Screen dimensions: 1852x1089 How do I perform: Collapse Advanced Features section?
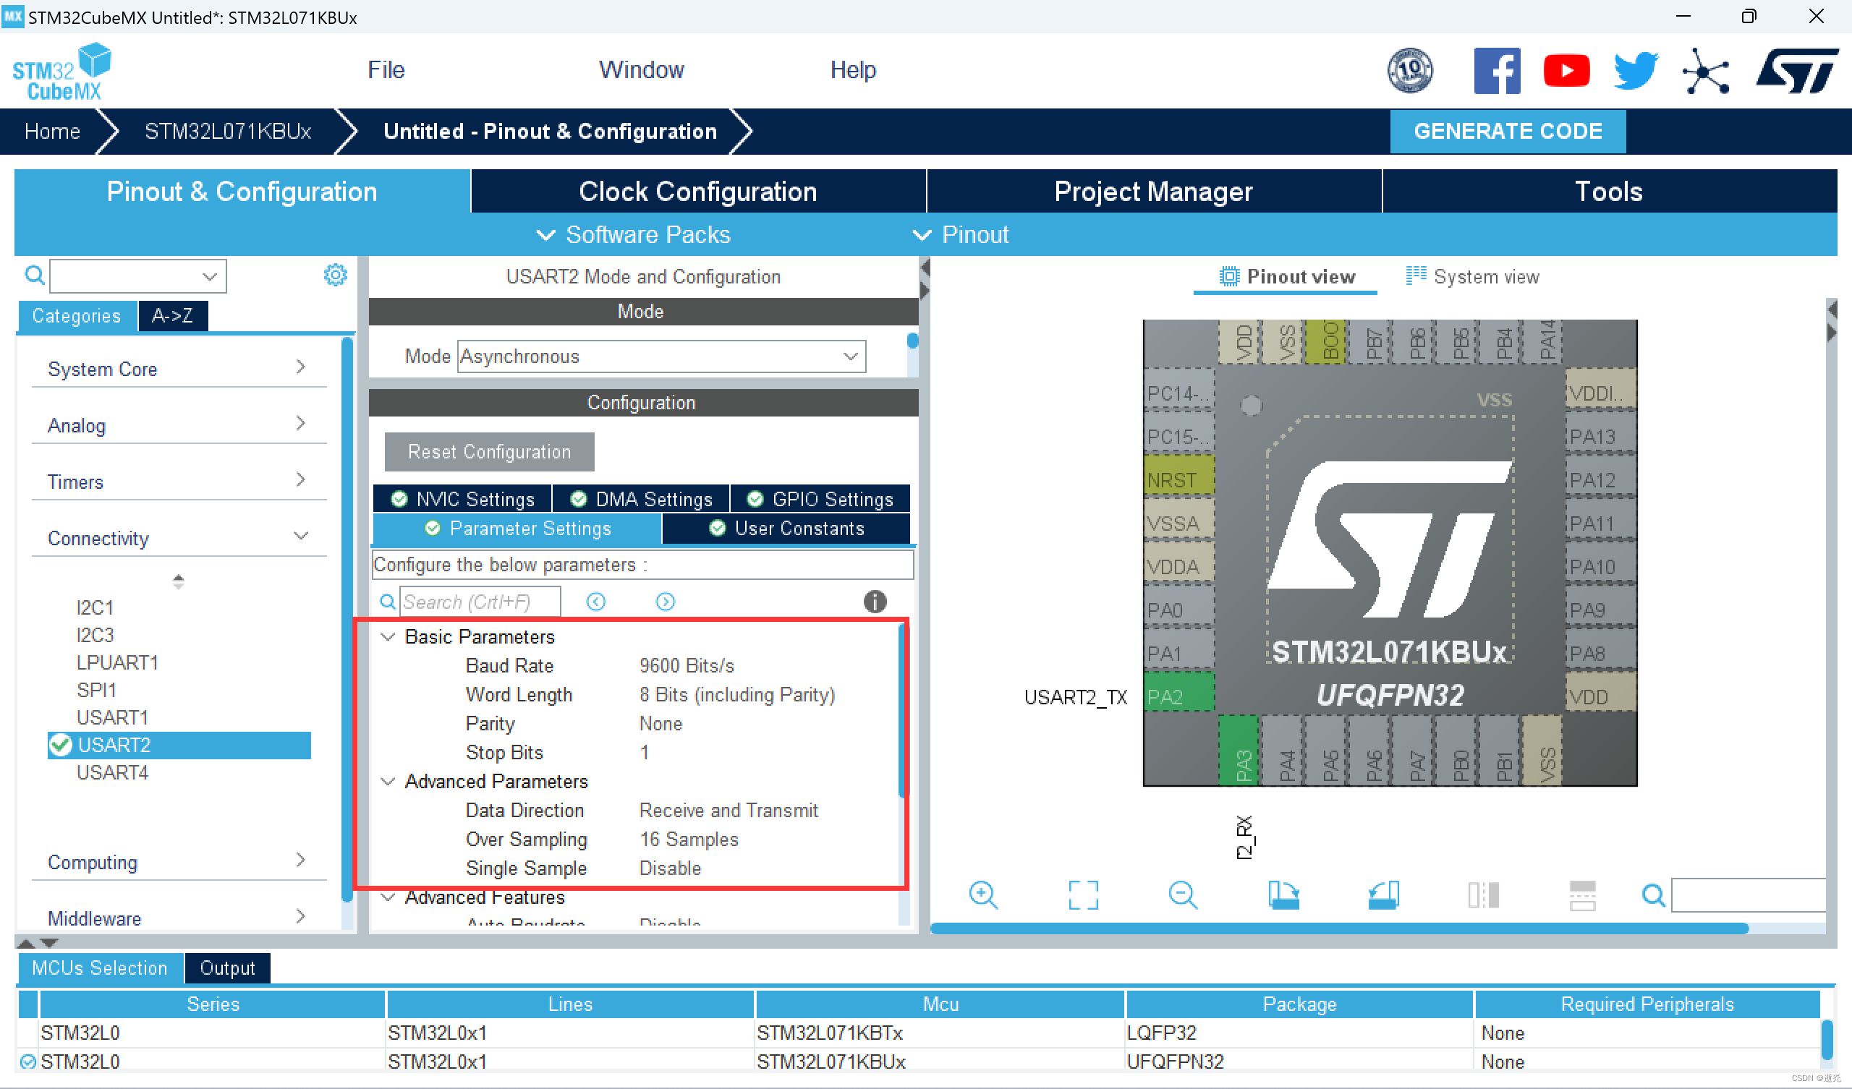(x=387, y=897)
